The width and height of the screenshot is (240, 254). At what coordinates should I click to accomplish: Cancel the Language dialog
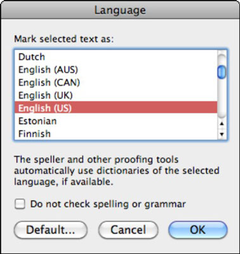[x=128, y=230]
